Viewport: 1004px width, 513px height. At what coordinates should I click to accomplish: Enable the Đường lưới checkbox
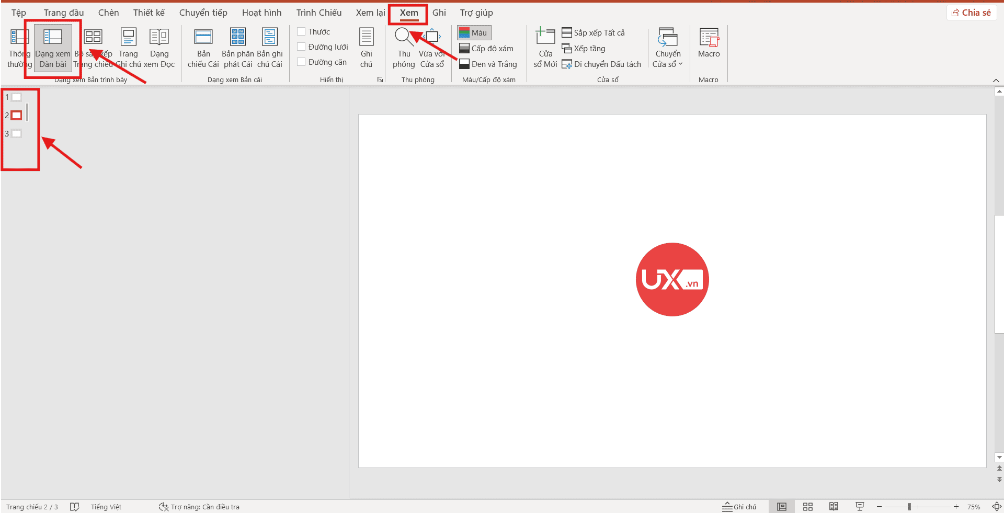pyautogui.click(x=301, y=46)
